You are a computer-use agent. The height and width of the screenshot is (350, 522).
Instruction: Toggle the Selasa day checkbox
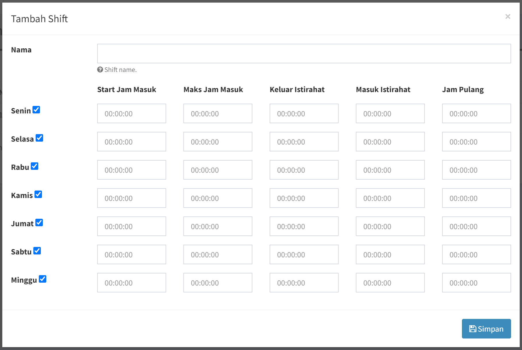[39, 138]
